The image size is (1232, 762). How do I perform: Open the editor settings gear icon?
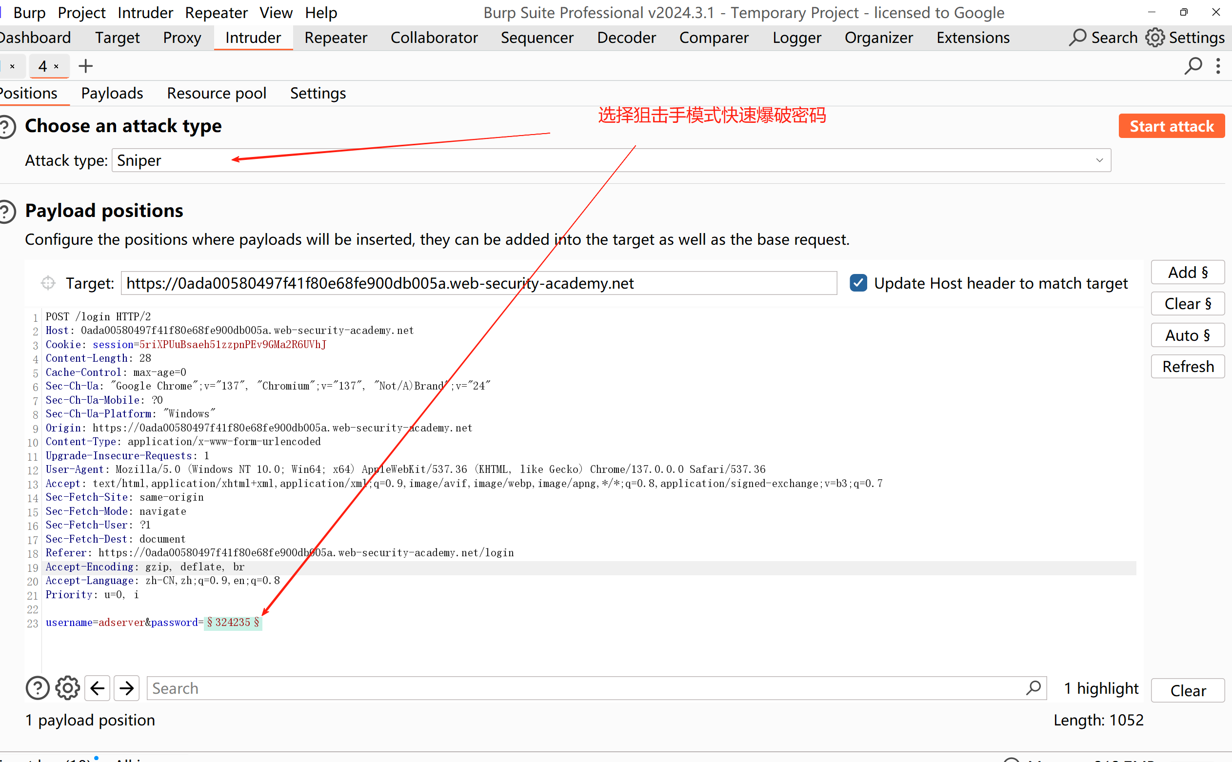(67, 688)
